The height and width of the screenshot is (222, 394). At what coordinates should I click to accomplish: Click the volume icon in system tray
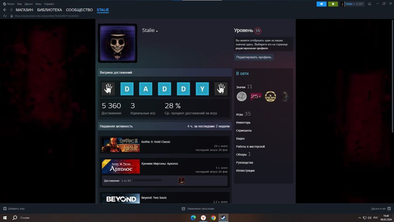click(370, 218)
